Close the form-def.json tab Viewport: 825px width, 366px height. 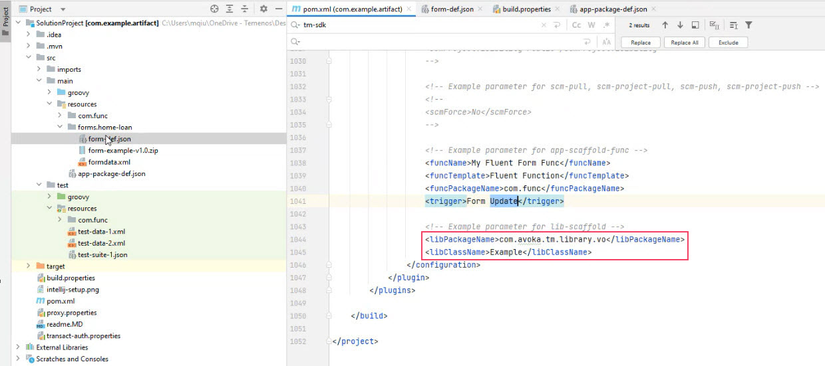[480, 10]
